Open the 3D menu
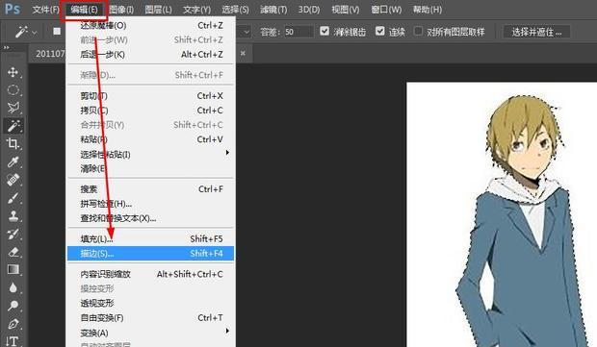The height and width of the screenshot is (347, 597). [309, 10]
